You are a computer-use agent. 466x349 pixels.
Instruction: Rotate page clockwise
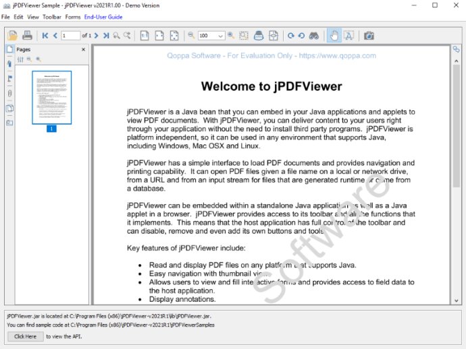pyautogui.click(x=290, y=36)
